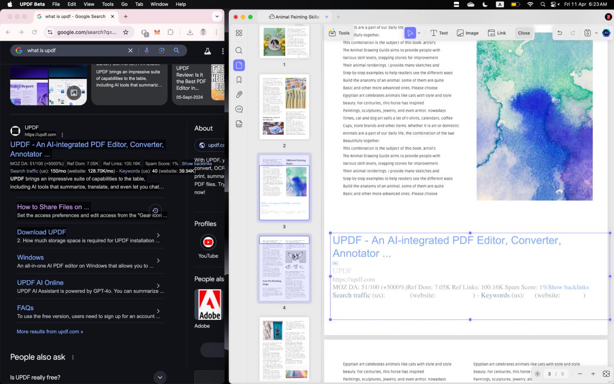Expand the FAQs sitelink chevron
Screen dimensions: 614x384
(x=158, y=311)
